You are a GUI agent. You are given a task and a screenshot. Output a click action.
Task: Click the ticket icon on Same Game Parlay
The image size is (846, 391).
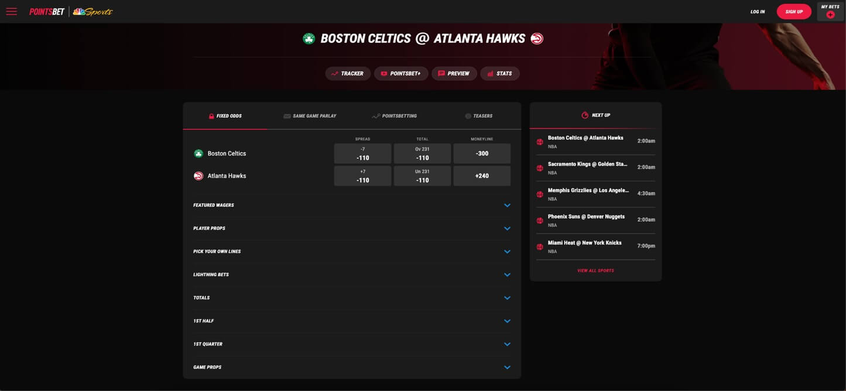287,116
